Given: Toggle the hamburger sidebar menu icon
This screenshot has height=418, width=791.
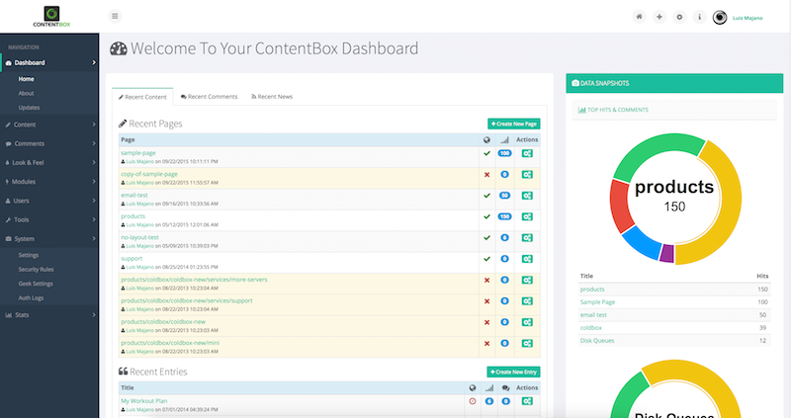Looking at the screenshot, I should pyautogui.click(x=115, y=16).
